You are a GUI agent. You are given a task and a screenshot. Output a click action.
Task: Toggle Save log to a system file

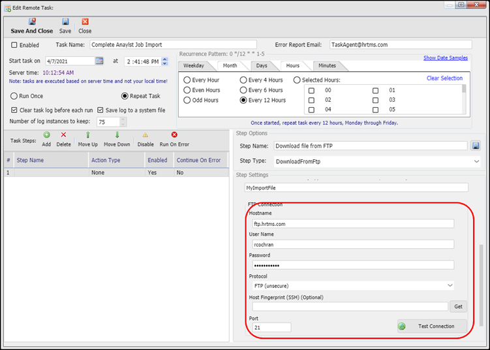click(x=100, y=110)
